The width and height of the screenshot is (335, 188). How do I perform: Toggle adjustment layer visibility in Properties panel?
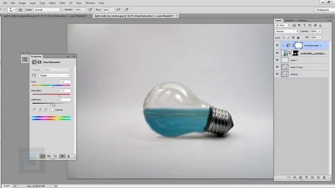[x=62, y=156]
